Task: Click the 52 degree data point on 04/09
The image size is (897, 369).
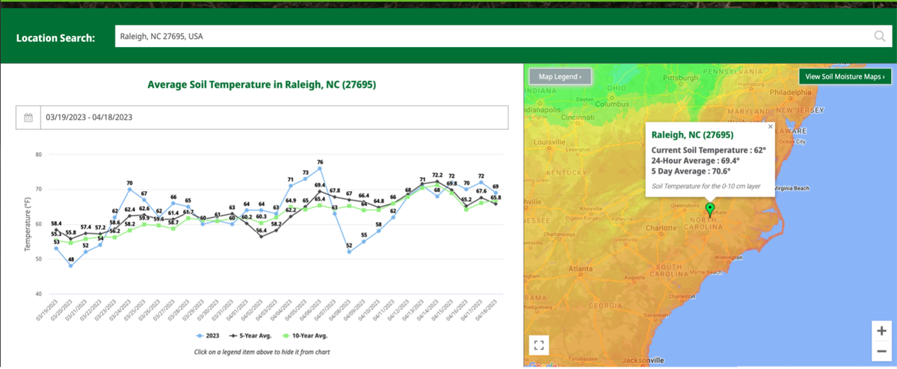Action: (349, 252)
